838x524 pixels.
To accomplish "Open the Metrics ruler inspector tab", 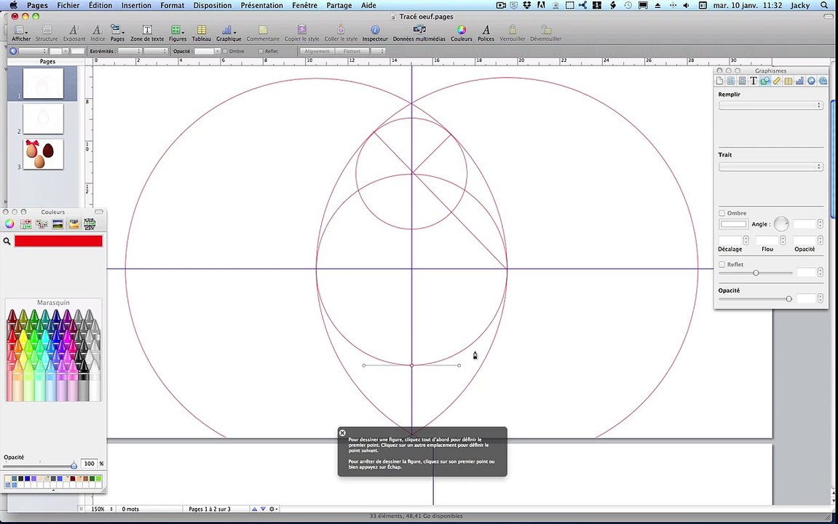I will coord(777,81).
